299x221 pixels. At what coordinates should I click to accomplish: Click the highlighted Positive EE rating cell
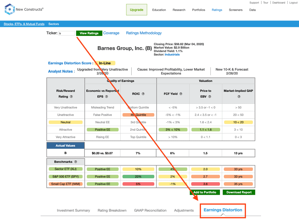[x=102, y=130]
